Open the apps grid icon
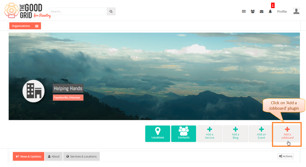The image size is (306, 167). 244,11
